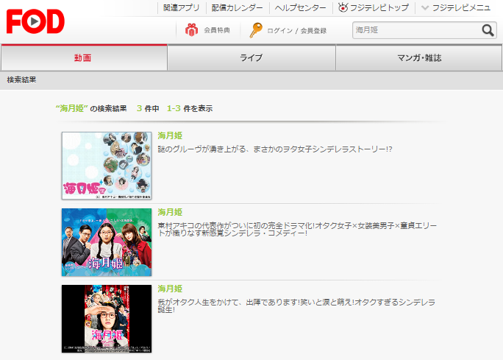Open the 配信カレンダー link
This screenshot has width=503, height=360.
click(x=237, y=8)
